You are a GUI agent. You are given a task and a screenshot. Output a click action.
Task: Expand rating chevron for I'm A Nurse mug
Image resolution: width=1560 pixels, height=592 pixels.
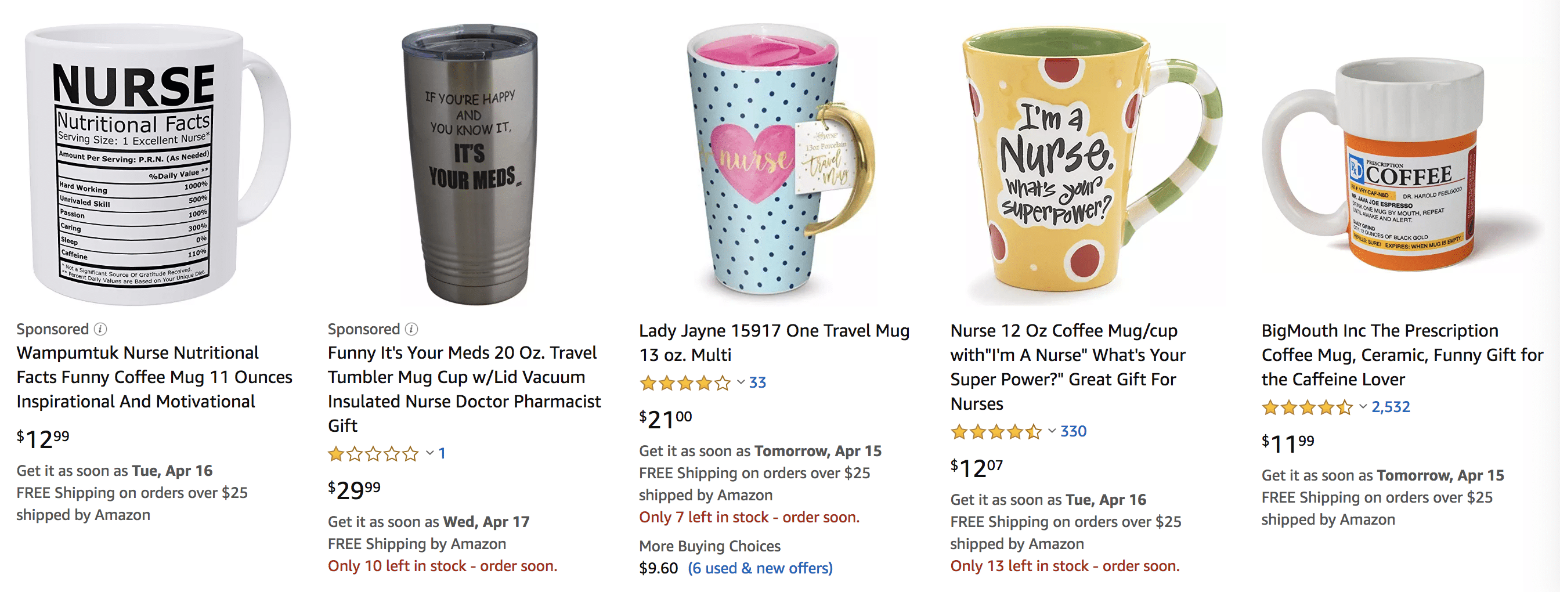click(x=1052, y=431)
